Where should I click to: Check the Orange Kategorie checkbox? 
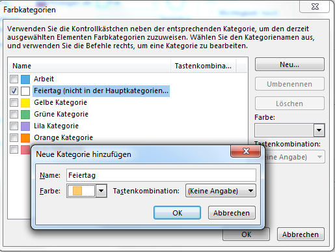(14, 138)
